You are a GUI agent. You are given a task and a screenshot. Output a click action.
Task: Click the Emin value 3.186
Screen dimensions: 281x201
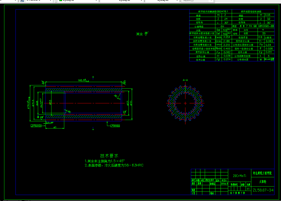[227, 41]
